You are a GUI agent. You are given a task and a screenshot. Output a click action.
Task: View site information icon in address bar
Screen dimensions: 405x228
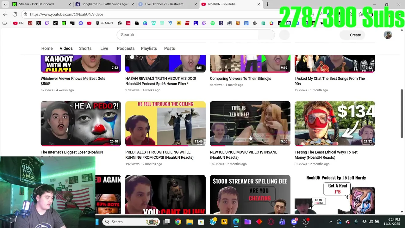tap(25, 14)
